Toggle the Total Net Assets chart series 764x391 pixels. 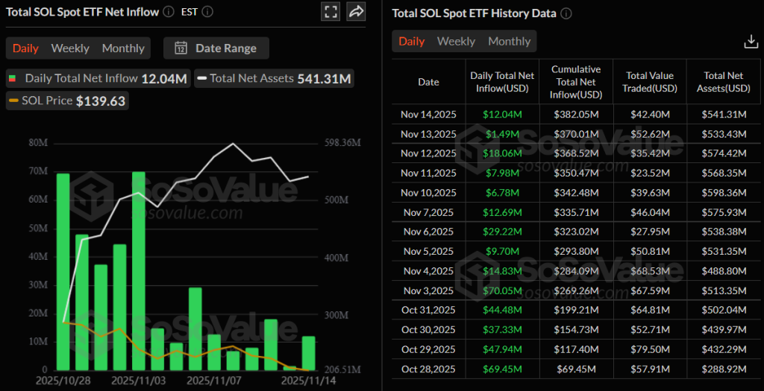point(272,78)
